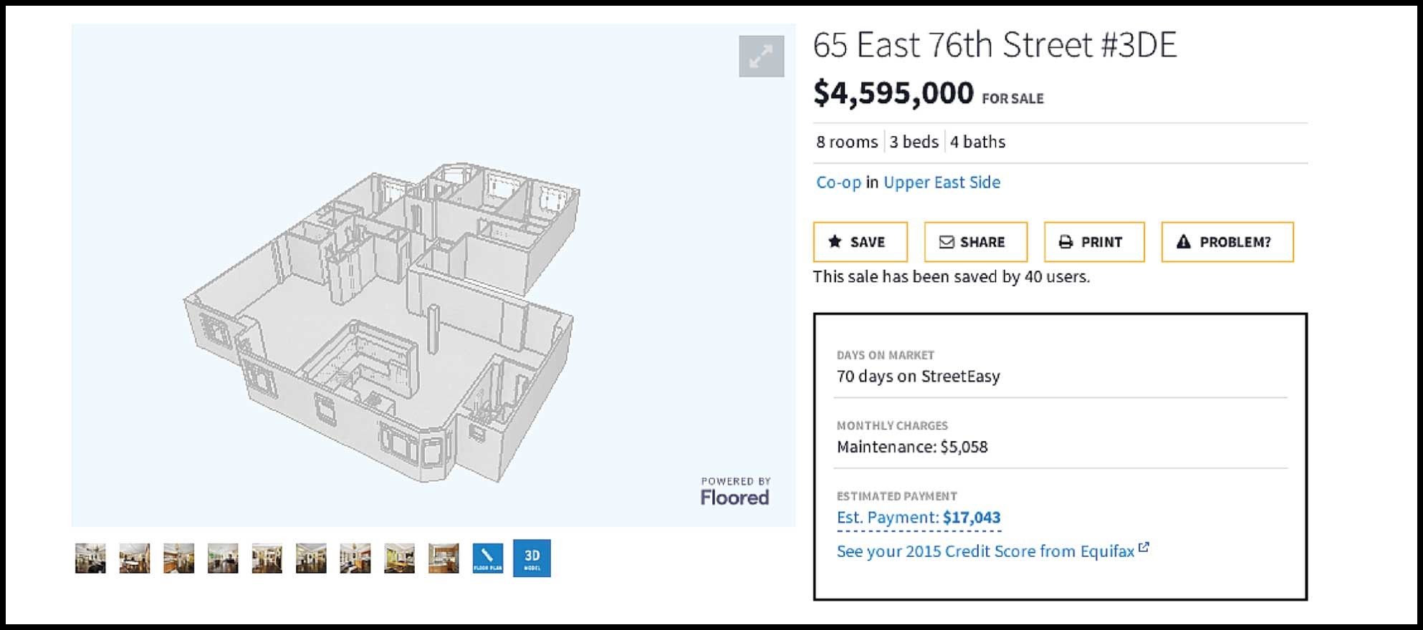Share the 65 East 76th Street listing
Image resolution: width=1423 pixels, height=630 pixels.
tap(976, 242)
